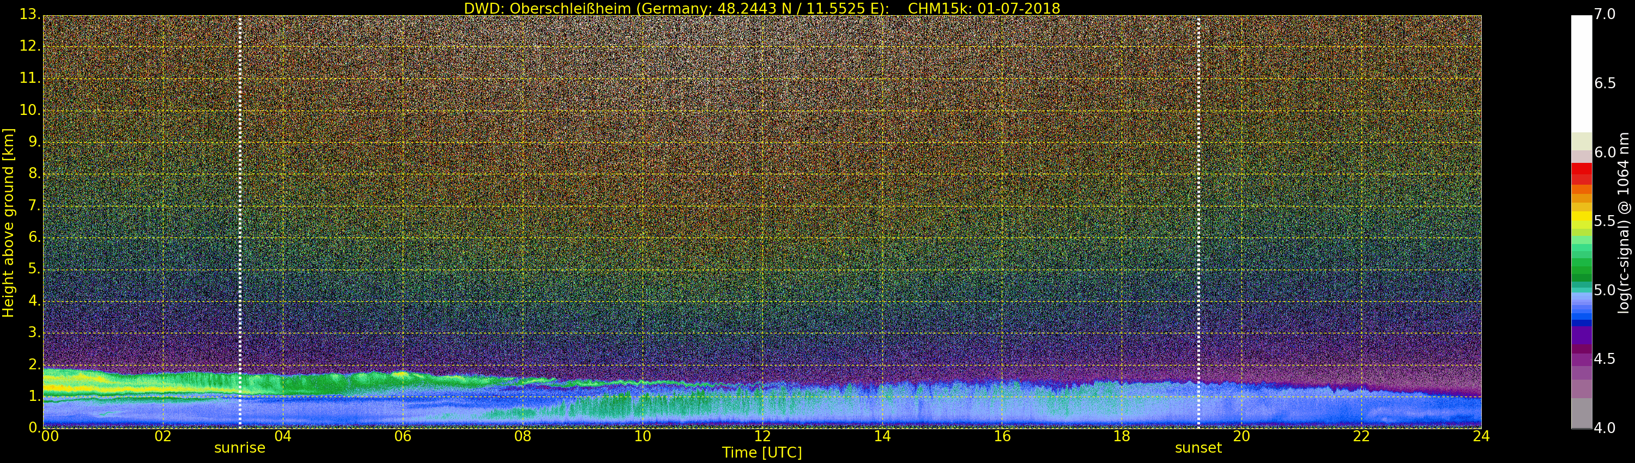Click the "log(rc-signal) @ 1064 nm" colorbar label
Viewport: 1635px width, 463px height.
tap(1623, 223)
